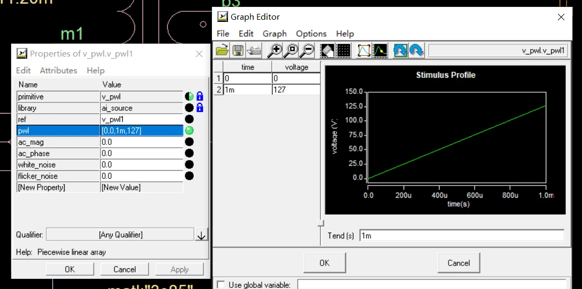
Task: Click the v_pwl.v_pwl1 name field in toolbar
Action: point(498,51)
